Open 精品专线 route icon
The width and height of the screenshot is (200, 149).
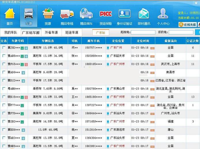(67, 16)
